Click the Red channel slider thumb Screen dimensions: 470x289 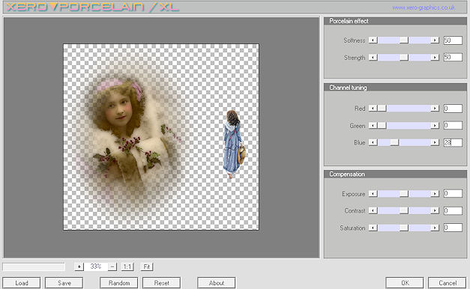click(x=382, y=108)
